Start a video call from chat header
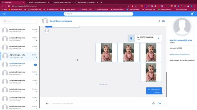Screen dimensions: 197x110 point(163,21)
